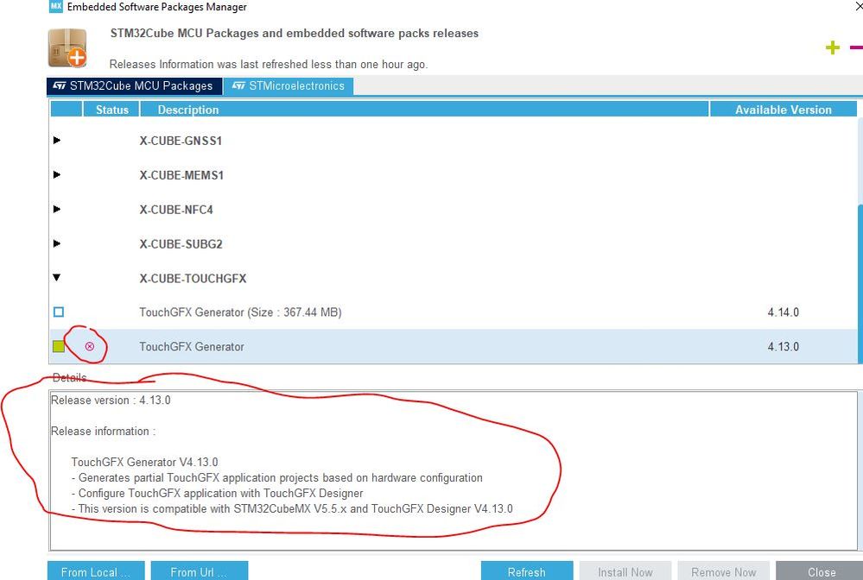Screen dimensions: 863x580
Task: Click the window close X in title bar
Action: tap(859, 6)
